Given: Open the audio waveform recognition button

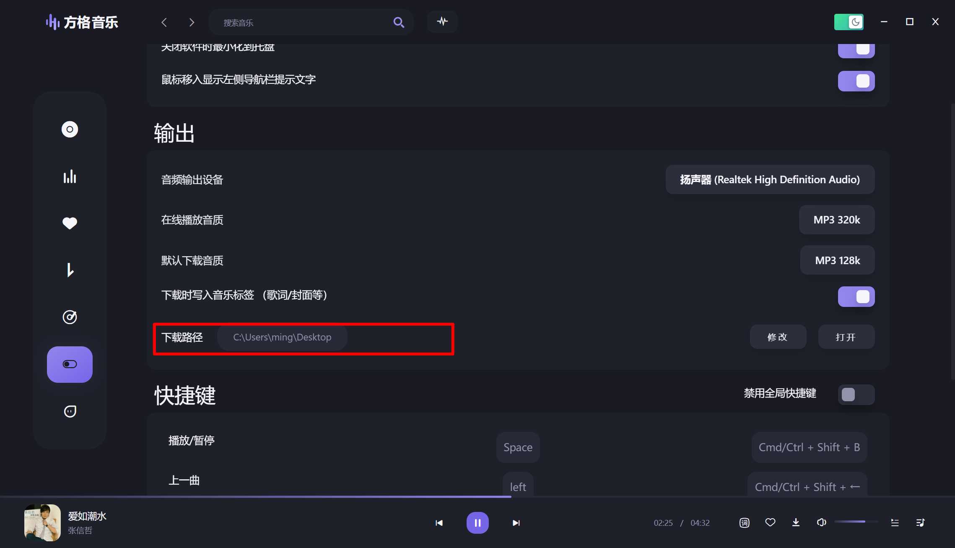Looking at the screenshot, I should [442, 21].
